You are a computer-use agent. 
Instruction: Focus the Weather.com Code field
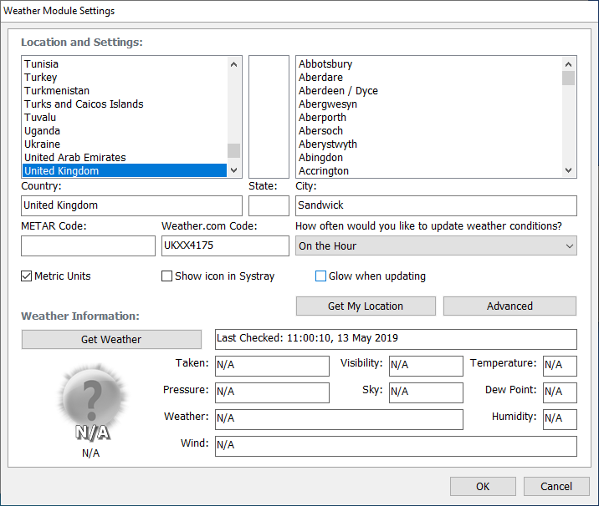[224, 246]
